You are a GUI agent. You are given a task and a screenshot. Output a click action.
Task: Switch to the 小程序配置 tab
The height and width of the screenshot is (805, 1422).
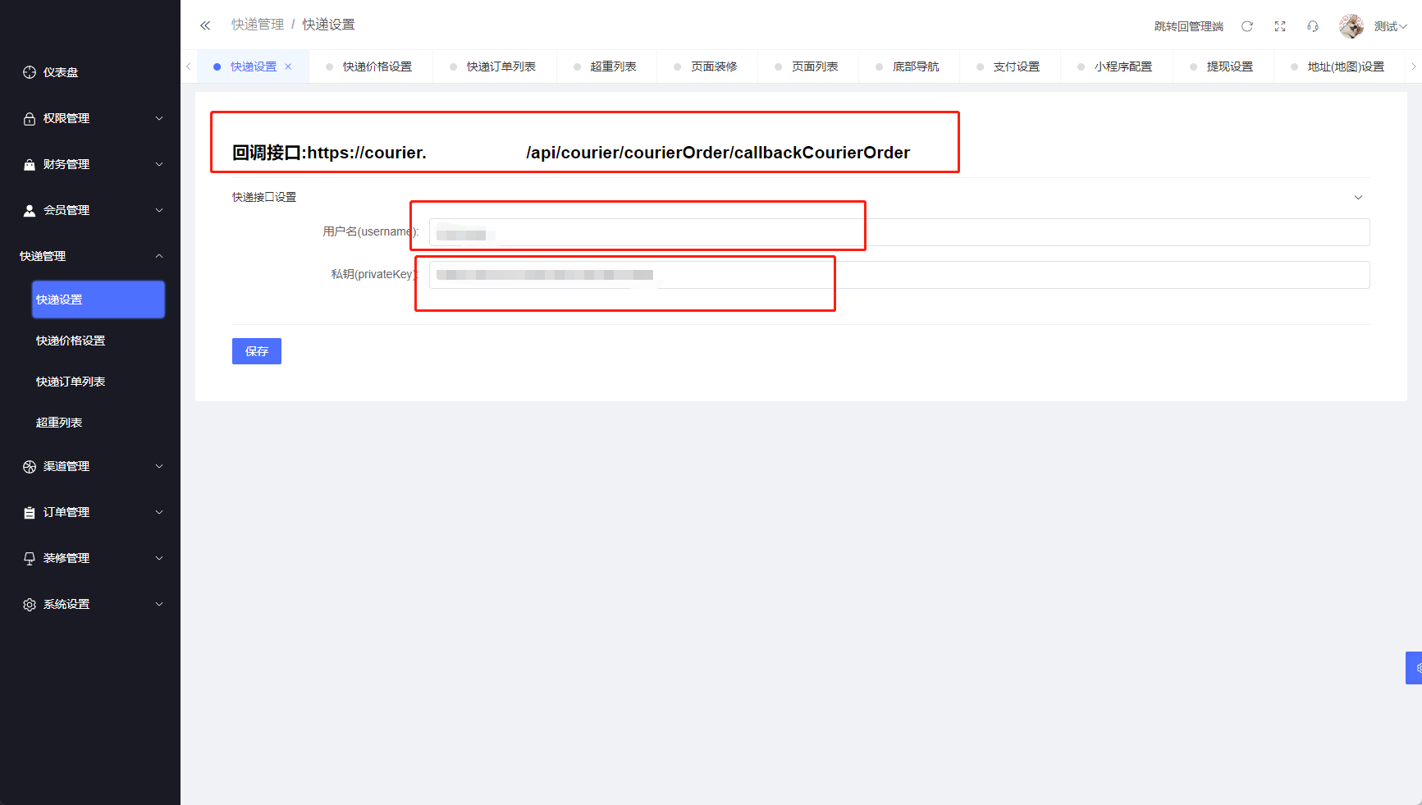click(1123, 67)
